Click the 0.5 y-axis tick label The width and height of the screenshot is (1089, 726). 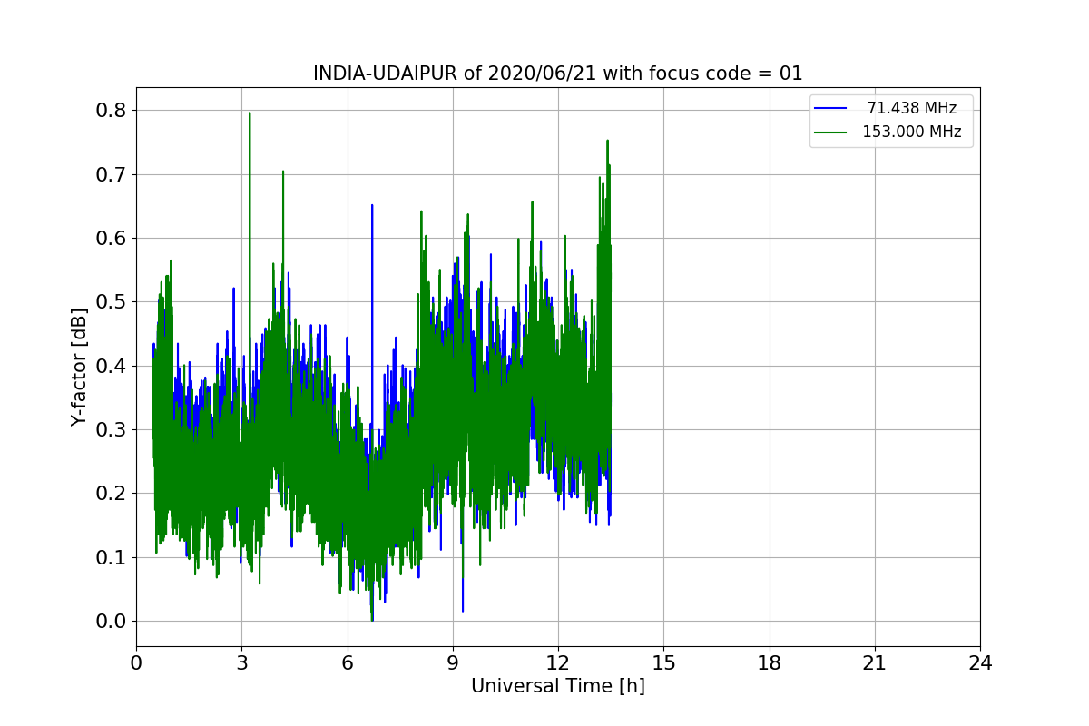111,301
